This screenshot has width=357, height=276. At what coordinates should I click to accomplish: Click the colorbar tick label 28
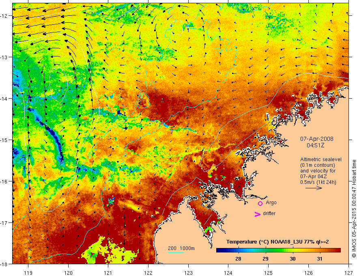tap(239, 259)
